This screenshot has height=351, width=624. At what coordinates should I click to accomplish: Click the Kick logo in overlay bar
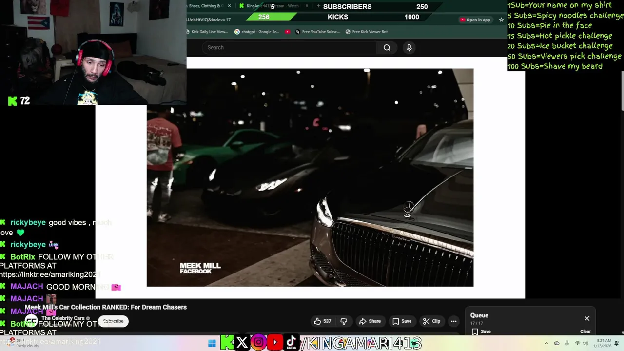(x=227, y=343)
